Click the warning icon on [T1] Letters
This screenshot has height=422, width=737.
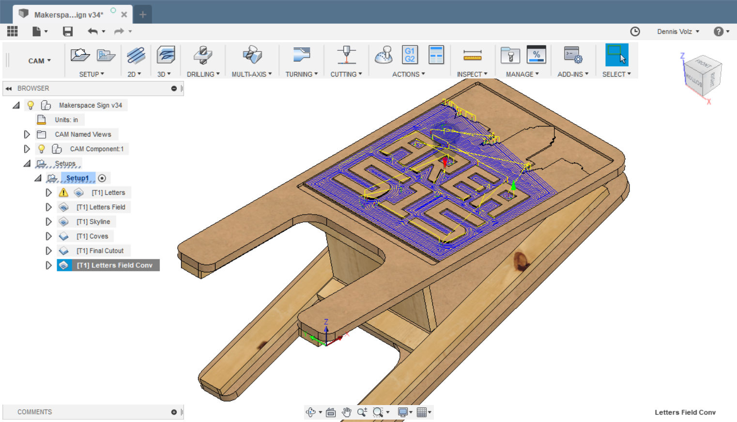[64, 192]
